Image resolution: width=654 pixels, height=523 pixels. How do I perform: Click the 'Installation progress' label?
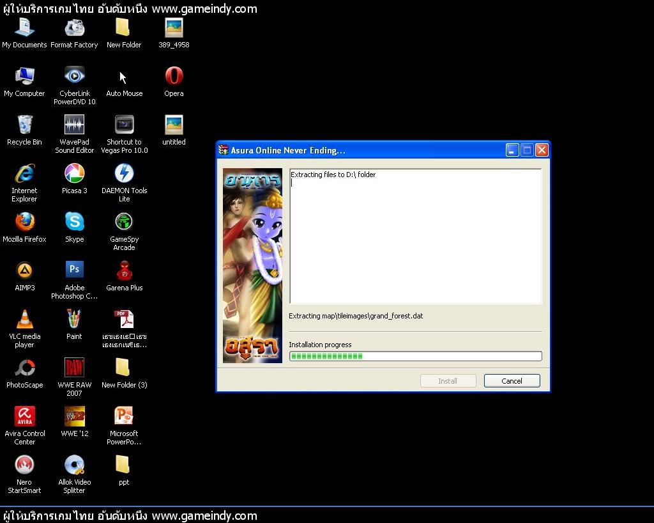tap(321, 345)
